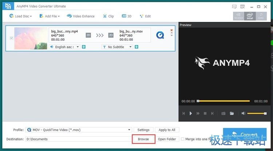Toggle NVIDIA acceleration badge
Viewport: 273px width, 151px height.
tap(238, 16)
